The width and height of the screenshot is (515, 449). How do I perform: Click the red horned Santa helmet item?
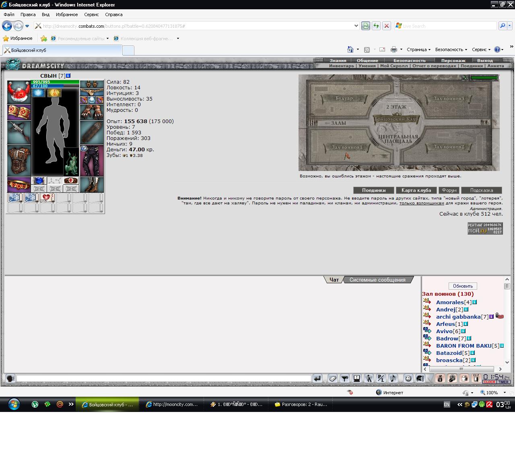pos(19,92)
